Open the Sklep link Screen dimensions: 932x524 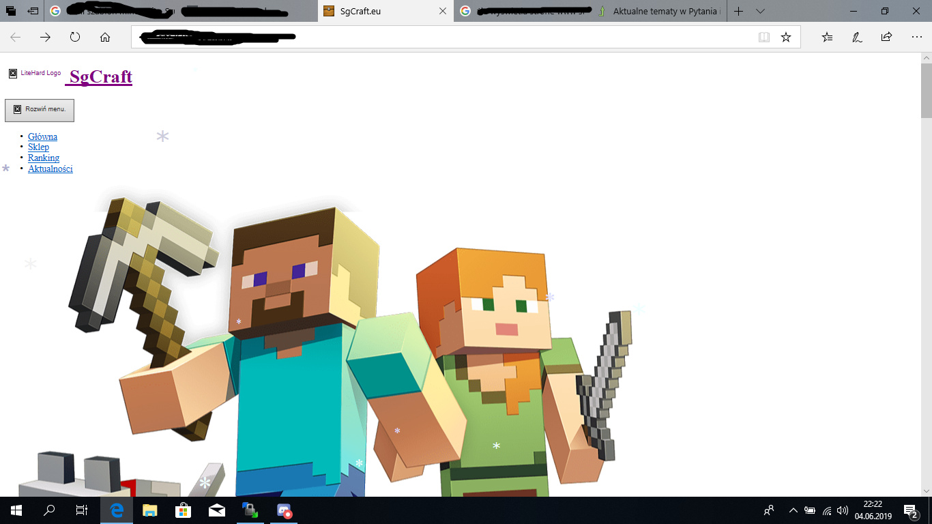(x=38, y=147)
